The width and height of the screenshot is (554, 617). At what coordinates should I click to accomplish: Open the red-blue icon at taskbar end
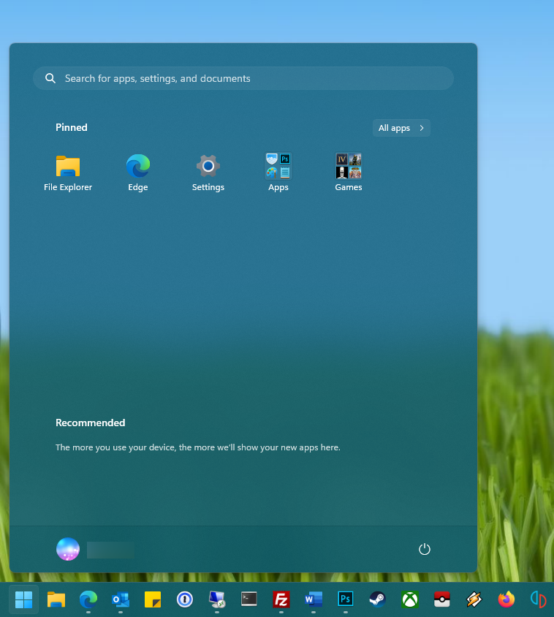click(x=538, y=599)
